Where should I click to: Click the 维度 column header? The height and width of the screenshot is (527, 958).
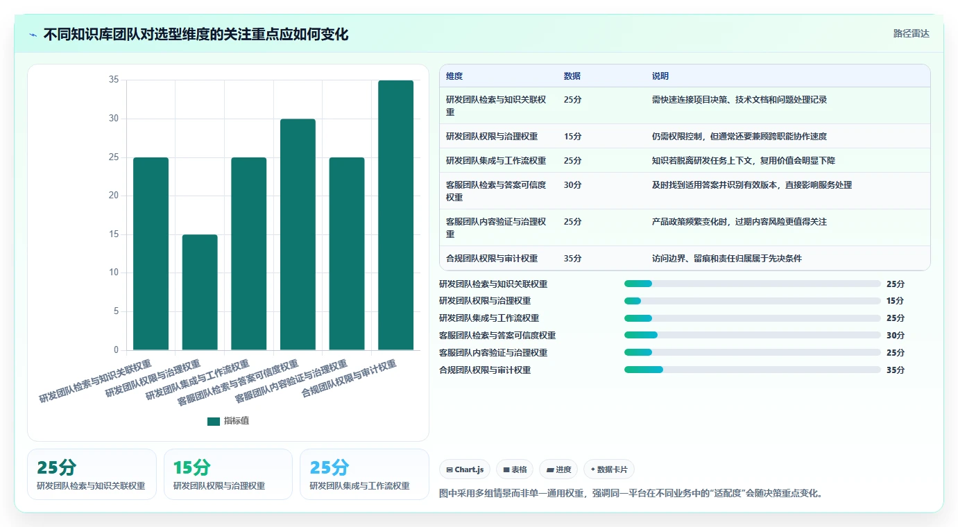454,76
